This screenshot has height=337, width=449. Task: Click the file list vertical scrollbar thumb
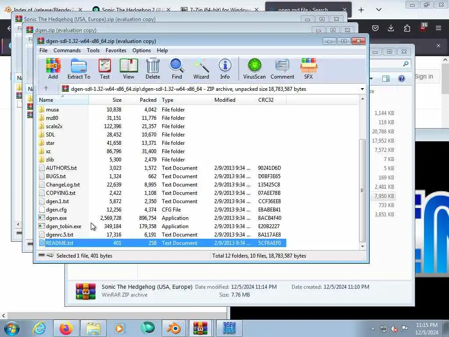pos(363,190)
